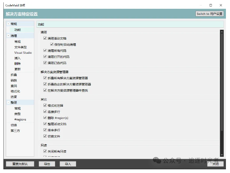Screen dimensions: 230x173
Task: Click the scrollbar up arrow
Action: click(x=222, y=31)
